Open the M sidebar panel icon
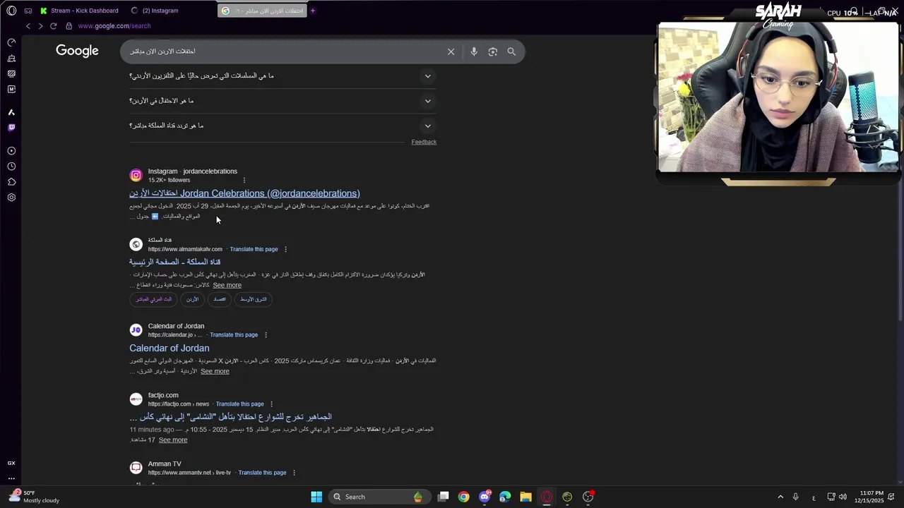The width and height of the screenshot is (904, 508). click(x=11, y=90)
